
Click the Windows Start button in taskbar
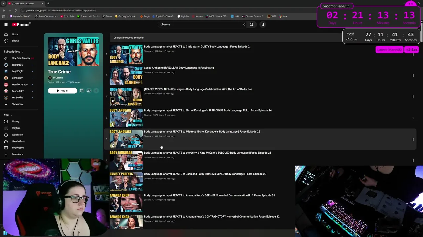(x=5, y=233)
